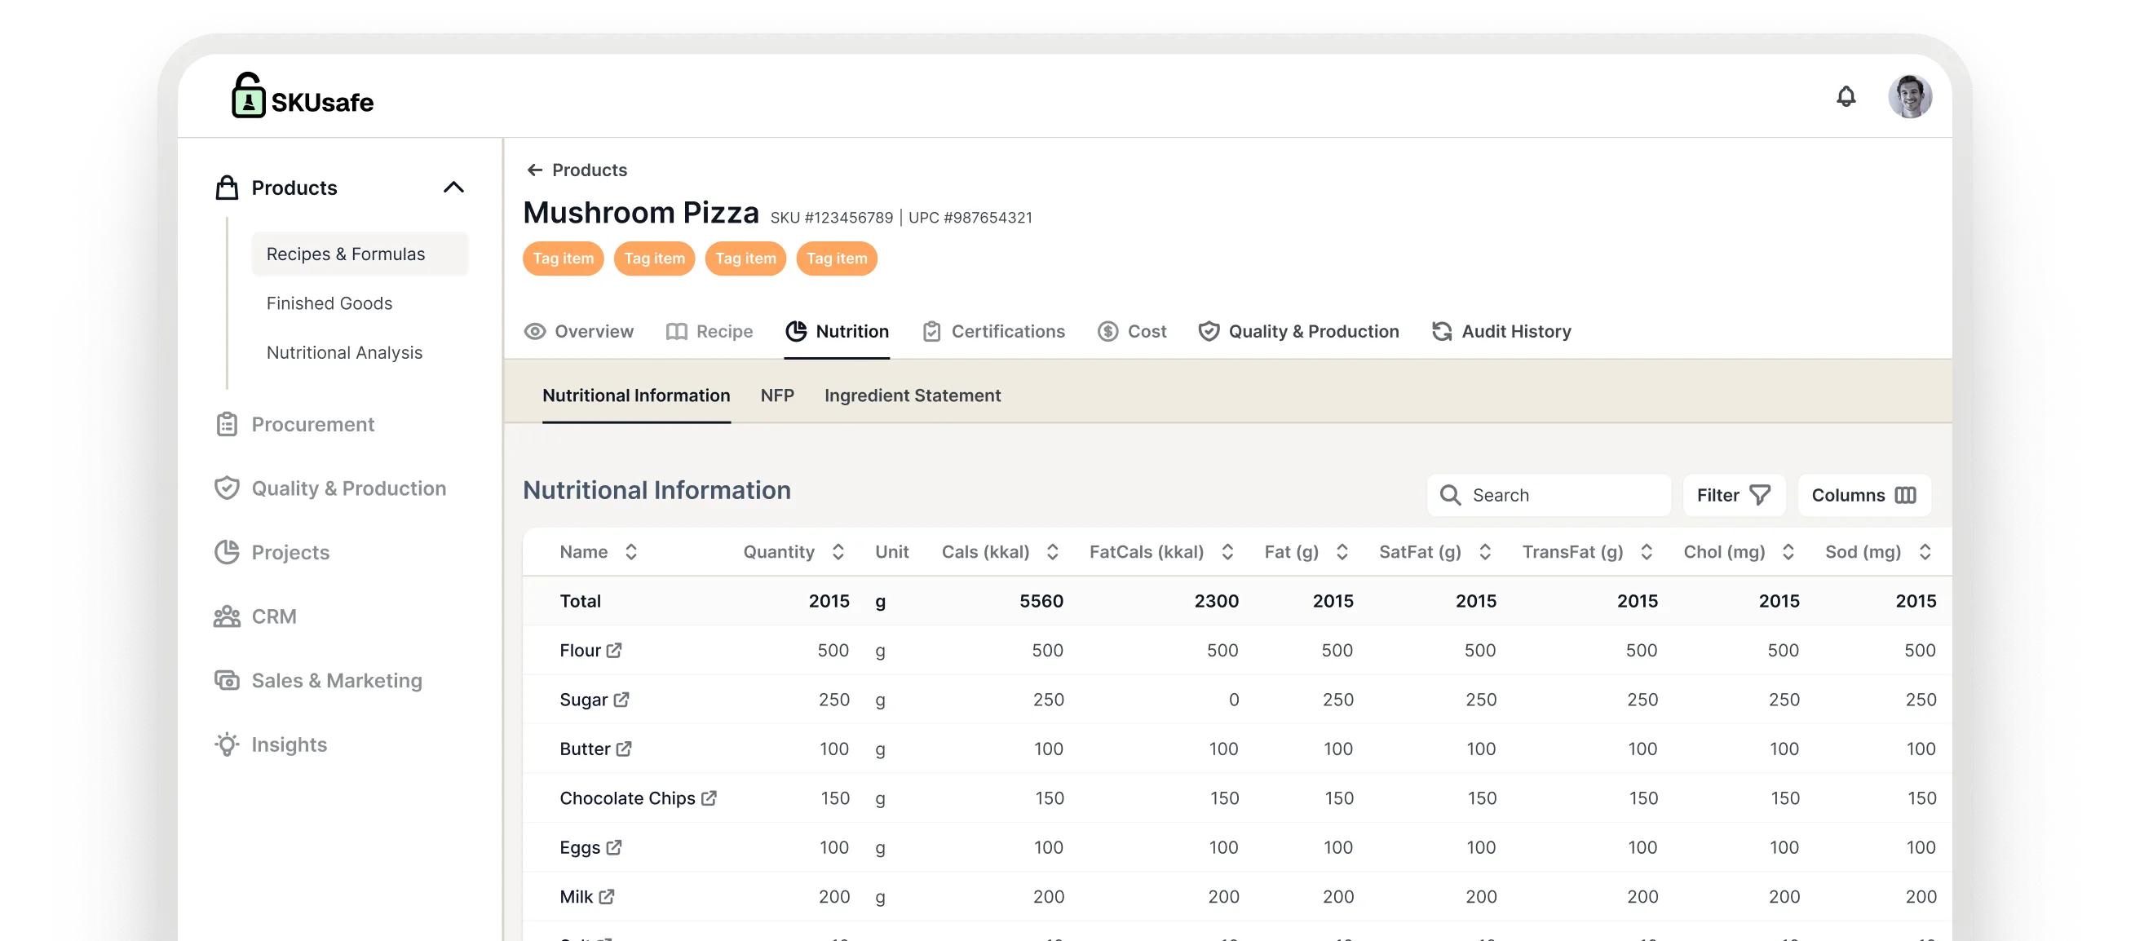The width and height of the screenshot is (2144, 941).
Task: Click the Sales & Marketing icon
Action: coord(227,681)
